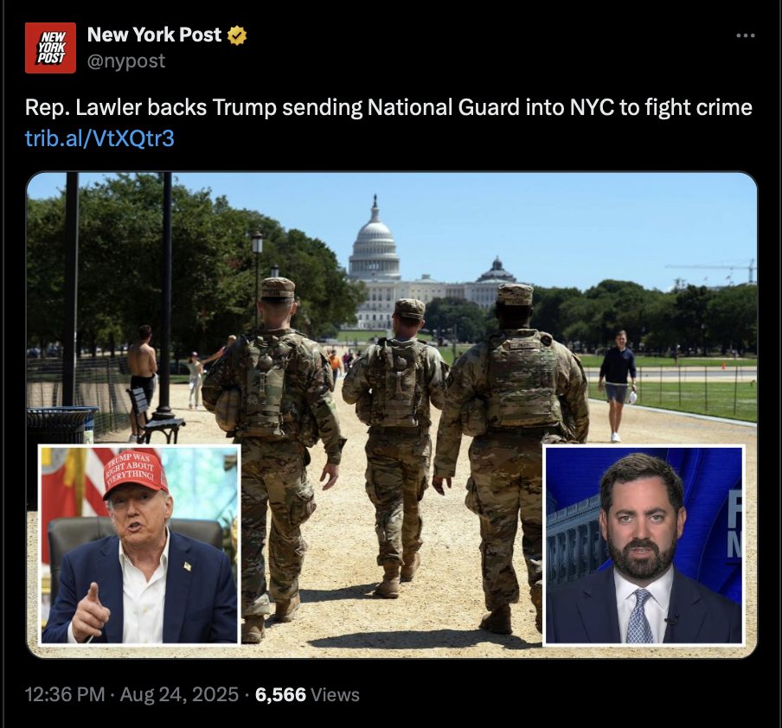Image resolution: width=782 pixels, height=728 pixels.
Task: Click the inset photo of the bearded man
Action: coord(644,545)
